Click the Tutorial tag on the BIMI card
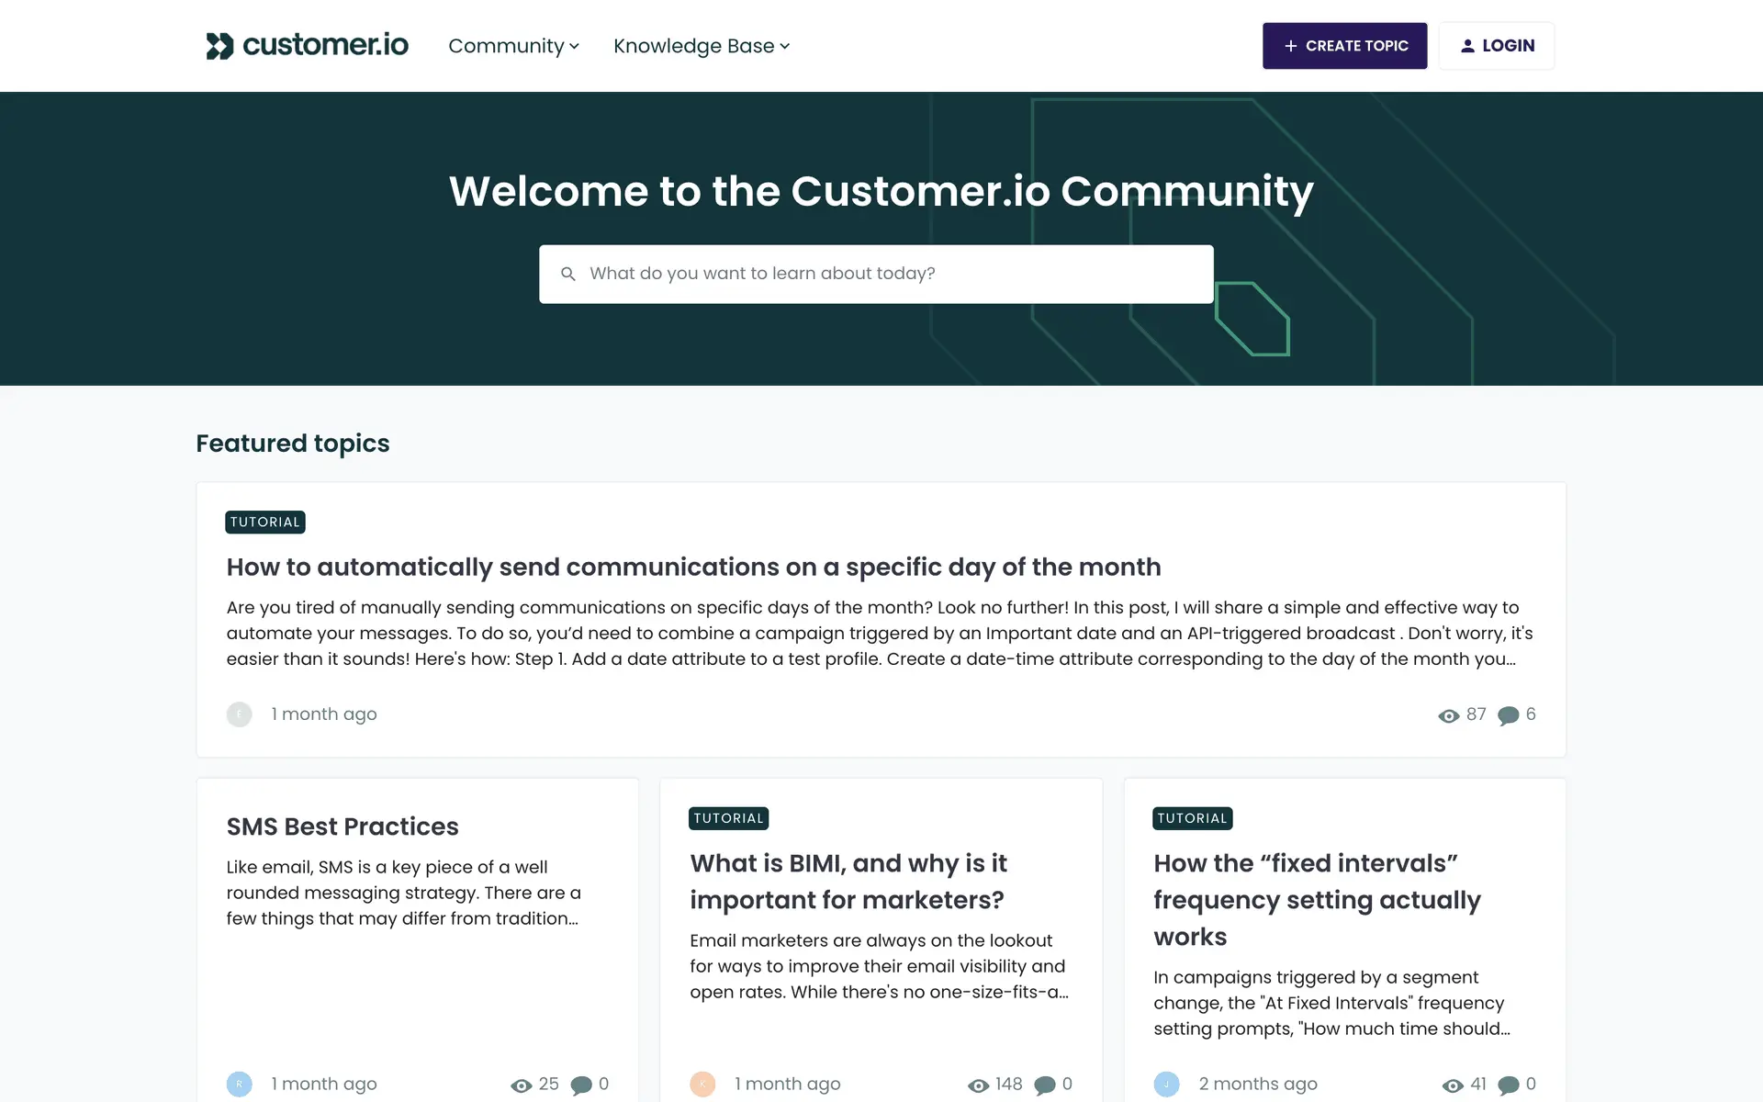This screenshot has height=1102, width=1763. (728, 818)
